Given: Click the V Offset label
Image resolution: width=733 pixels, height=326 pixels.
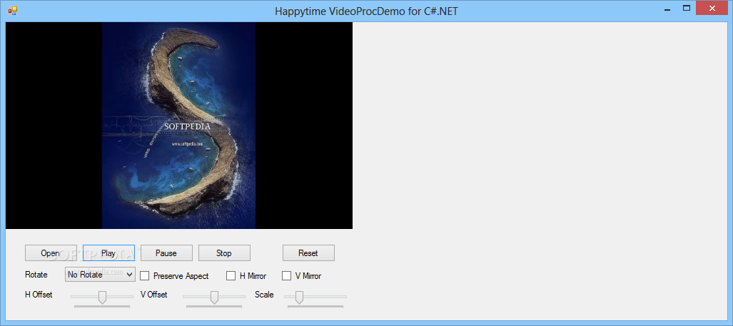Looking at the screenshot, I should (x=153, y=295).
